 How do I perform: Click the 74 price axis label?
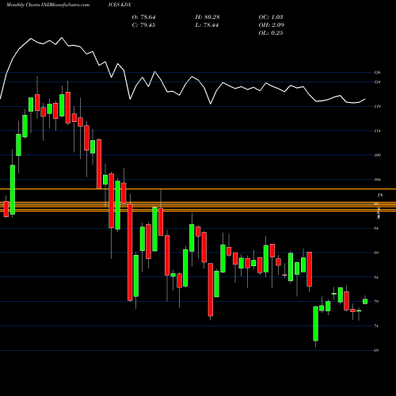(x=376, y=326)
